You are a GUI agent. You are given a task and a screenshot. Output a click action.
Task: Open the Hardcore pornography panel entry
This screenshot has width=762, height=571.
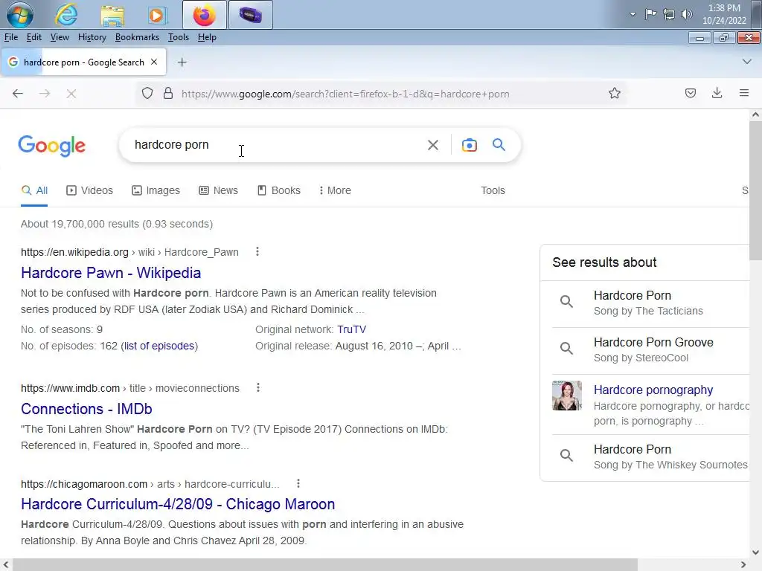click(653, 390)
